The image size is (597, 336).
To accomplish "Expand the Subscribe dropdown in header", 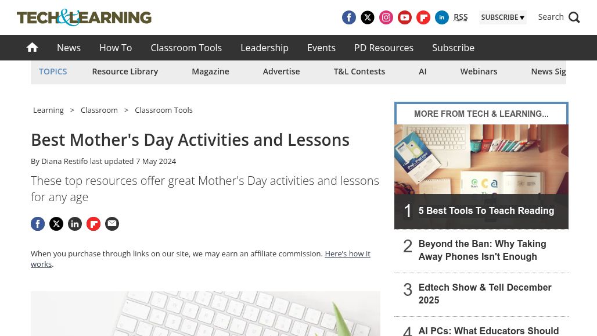I will pos(502,17).
